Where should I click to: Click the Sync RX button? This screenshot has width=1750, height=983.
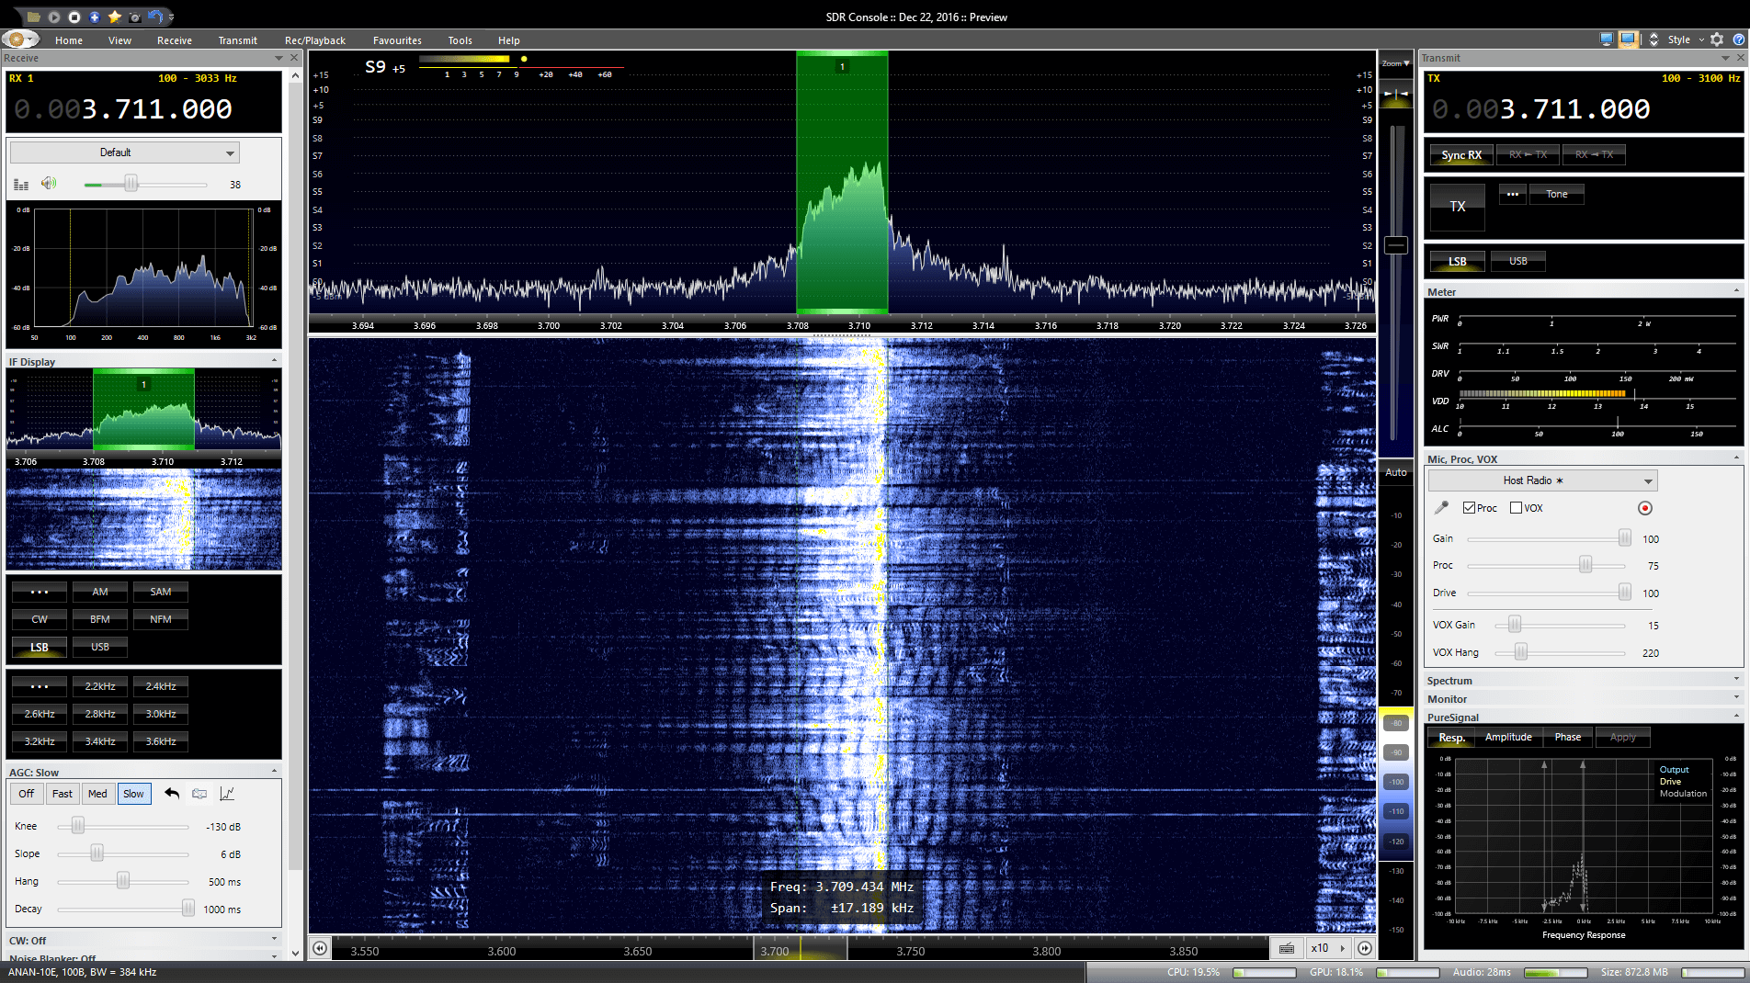(1460, 153)
